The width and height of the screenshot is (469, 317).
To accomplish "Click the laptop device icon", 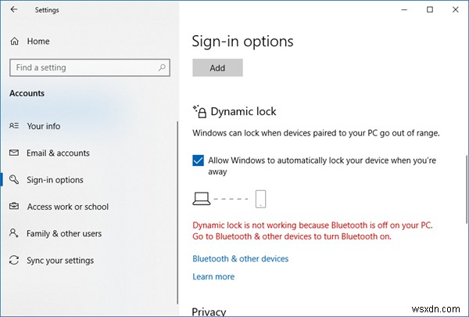I will pyautogui.click(x=202, y=199).
